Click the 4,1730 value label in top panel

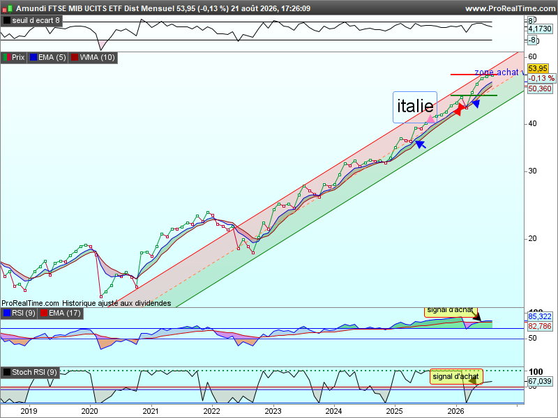(x=539, y=29)
